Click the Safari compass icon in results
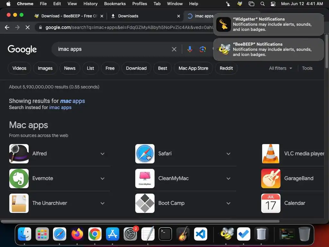Screen dimensions: 329x247 click(145, 153)
